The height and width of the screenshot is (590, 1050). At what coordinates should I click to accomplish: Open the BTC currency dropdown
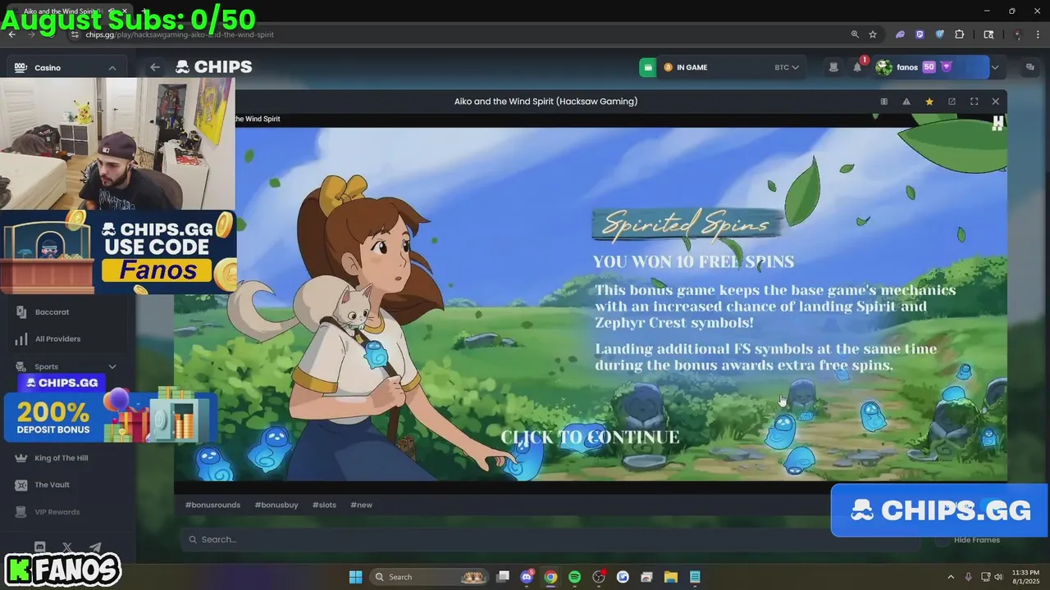(786, 67)
